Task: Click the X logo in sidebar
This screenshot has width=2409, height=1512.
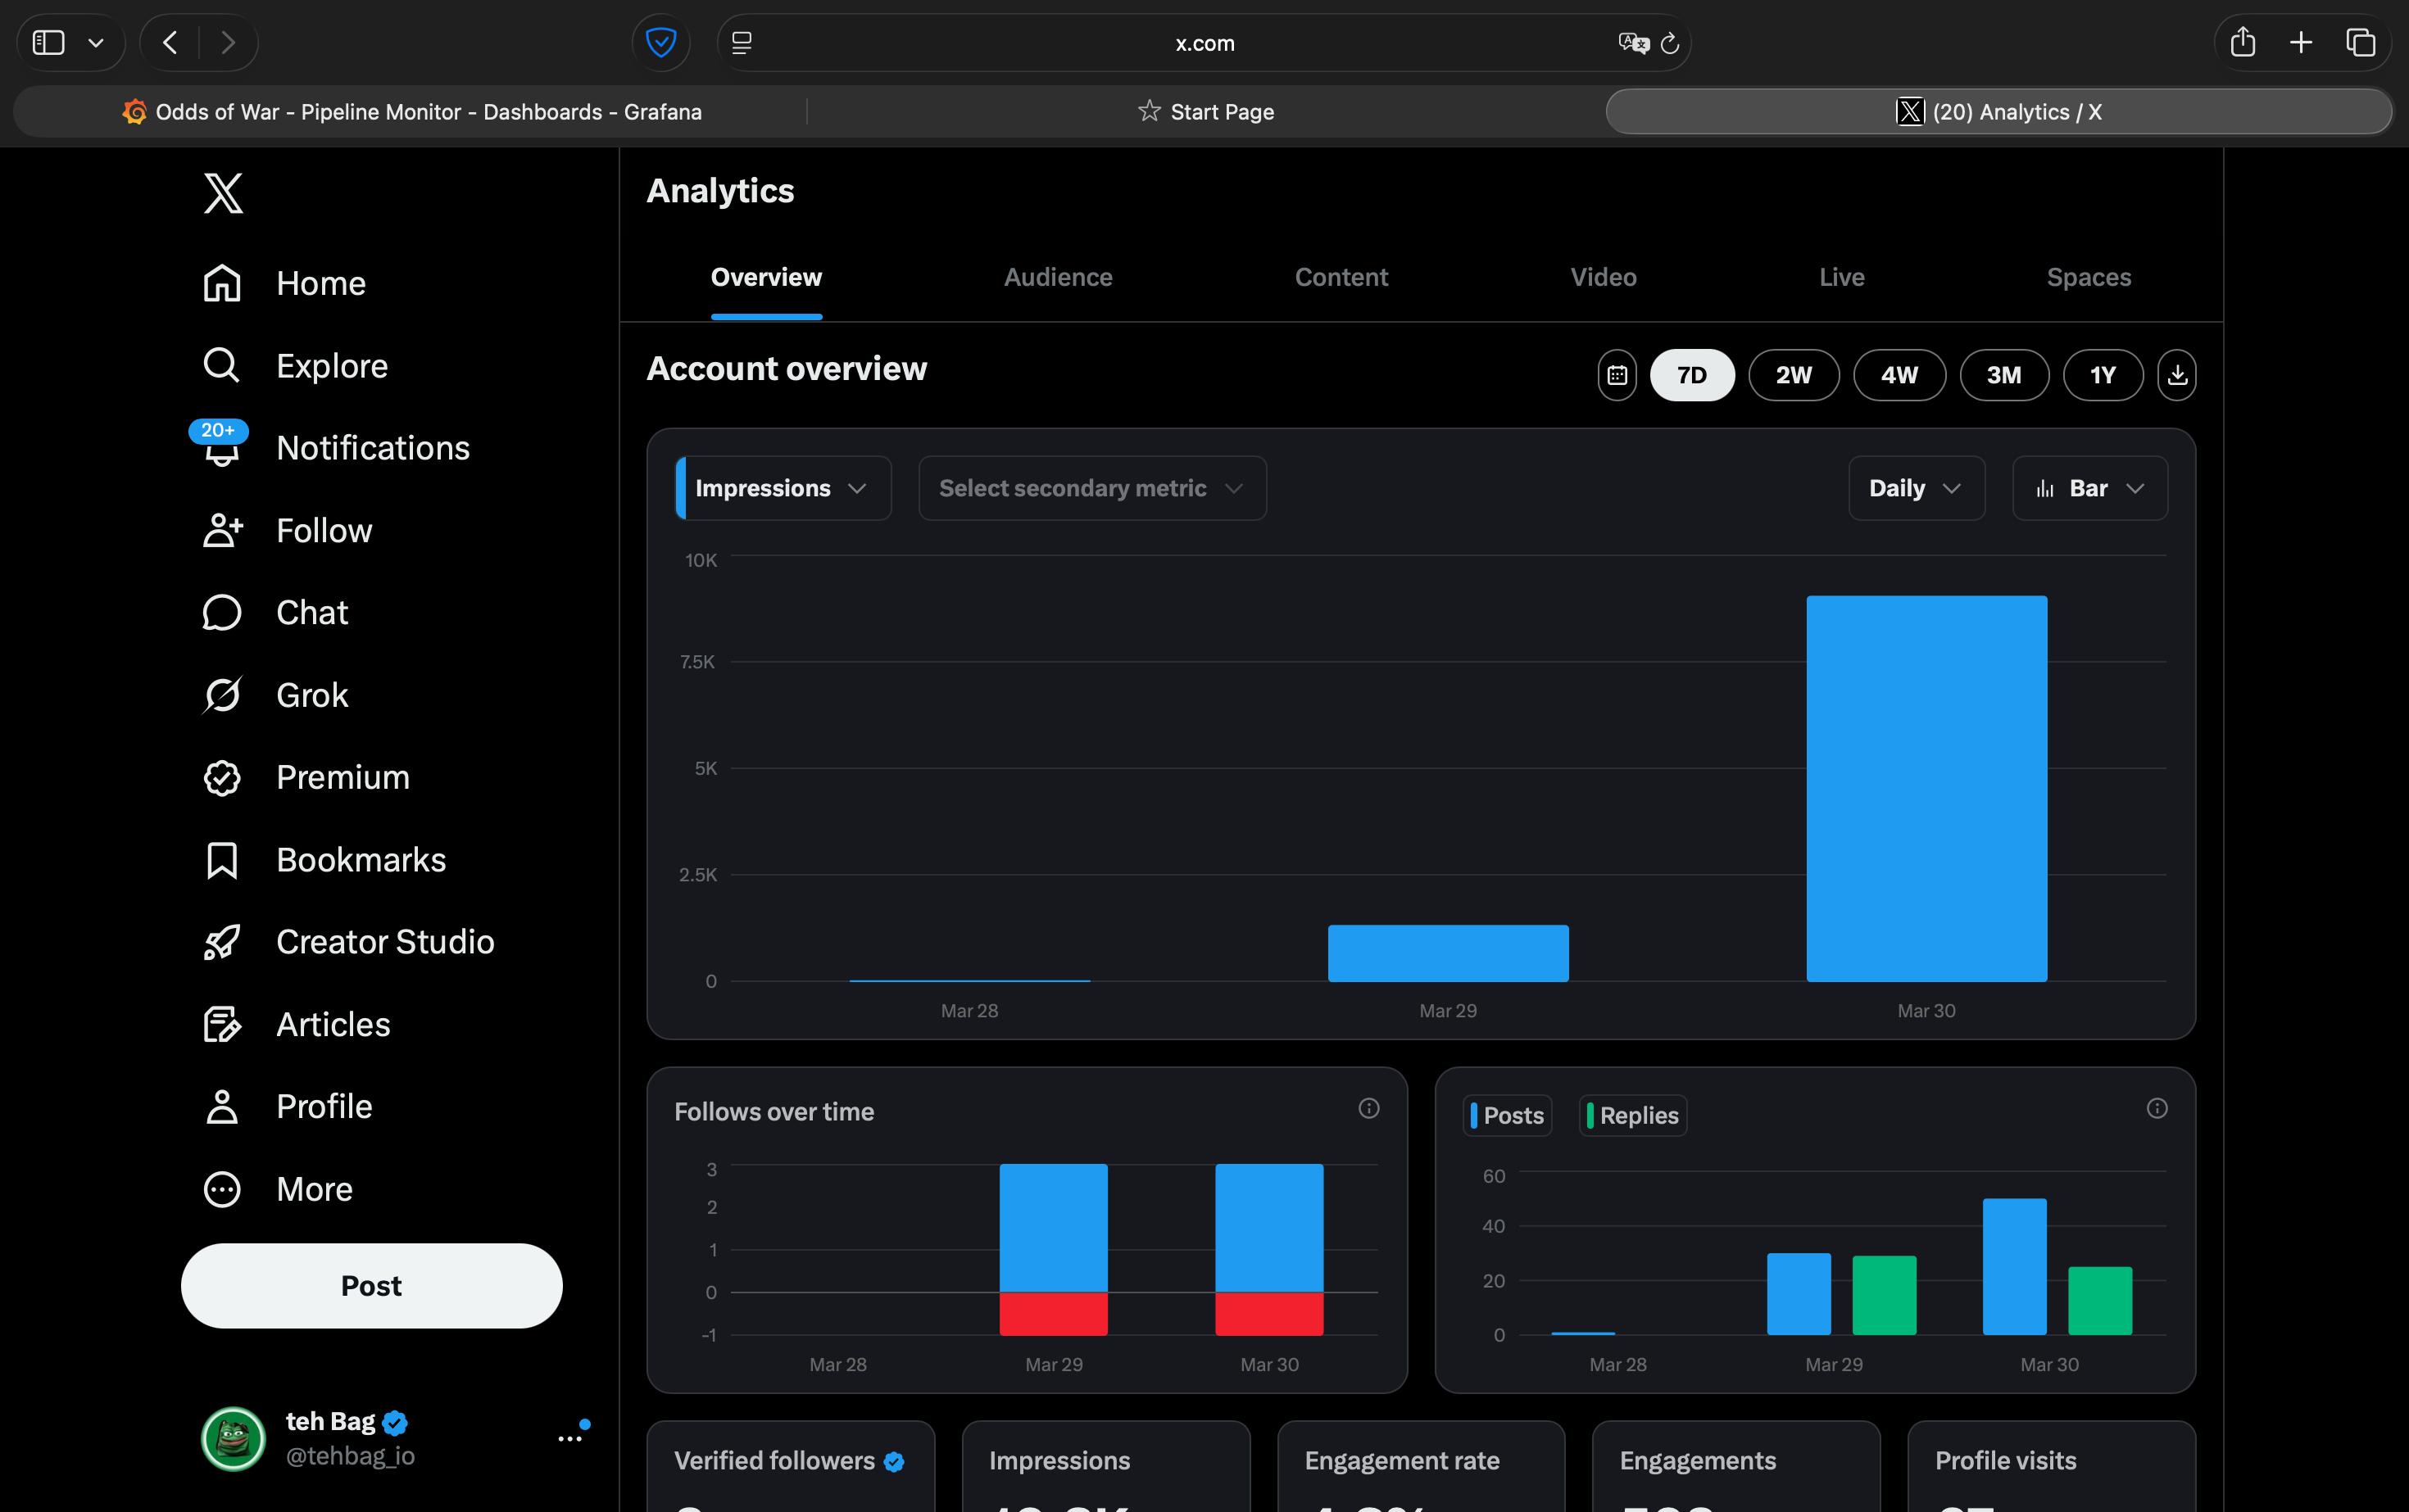Action: (223, 193)
